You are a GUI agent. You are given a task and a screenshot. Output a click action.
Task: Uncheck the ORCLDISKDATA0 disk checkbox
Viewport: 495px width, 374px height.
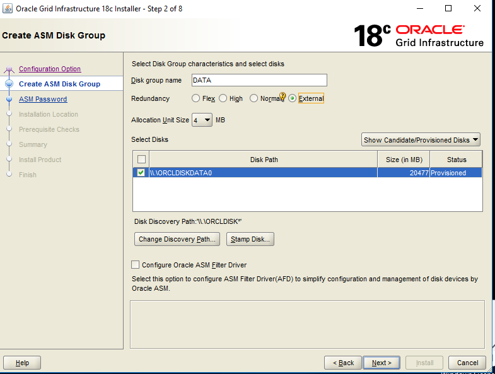[141, 172]
